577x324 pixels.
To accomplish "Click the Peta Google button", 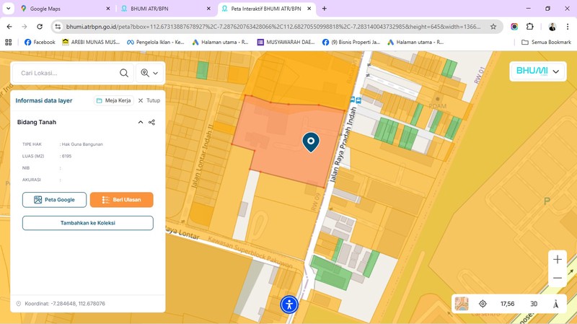I will tap(54, 200).
